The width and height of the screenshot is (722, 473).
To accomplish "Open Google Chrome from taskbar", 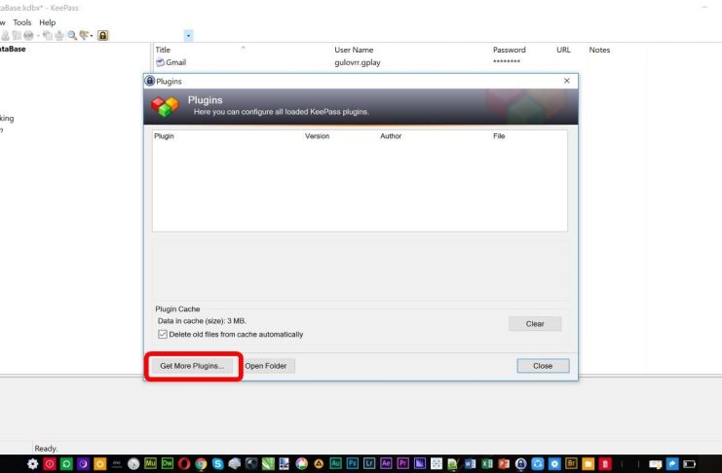I will coord(201,464).
